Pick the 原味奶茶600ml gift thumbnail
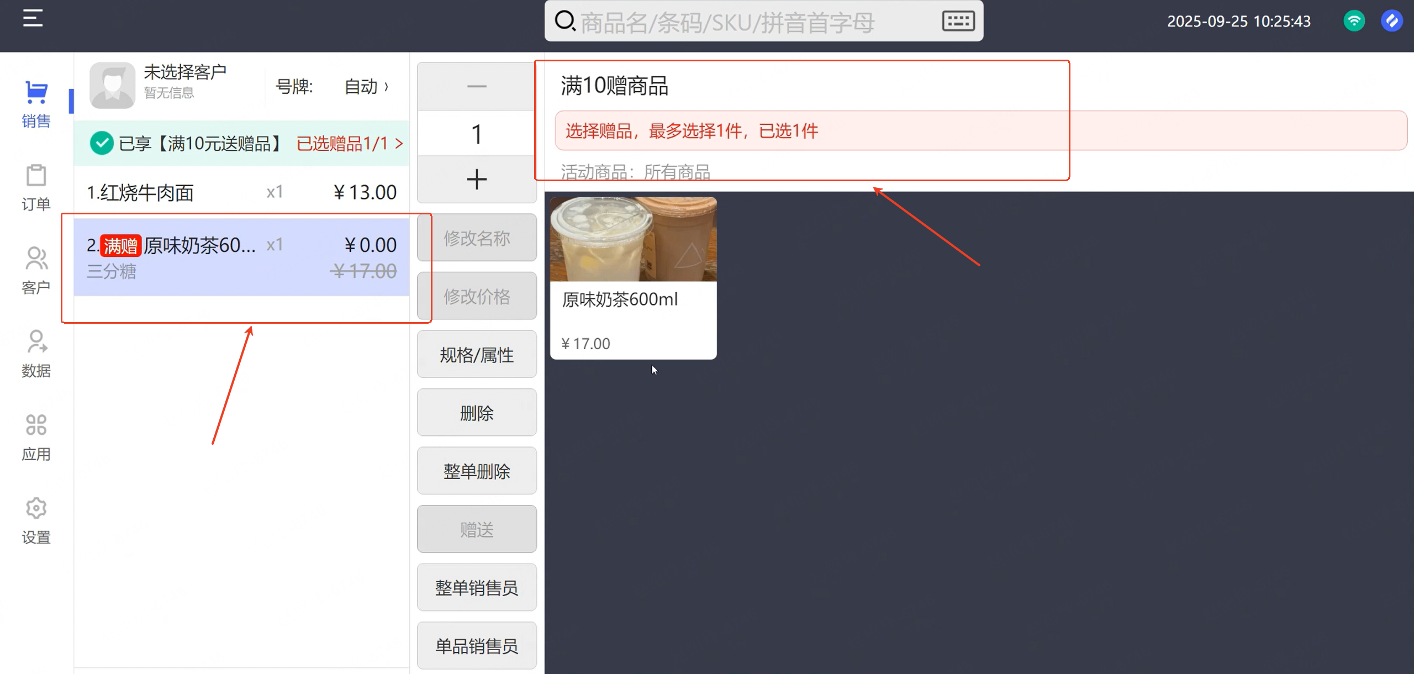The height and width of the screenshot is (674, 1414). pyautogui.click(x=633, y=240)
